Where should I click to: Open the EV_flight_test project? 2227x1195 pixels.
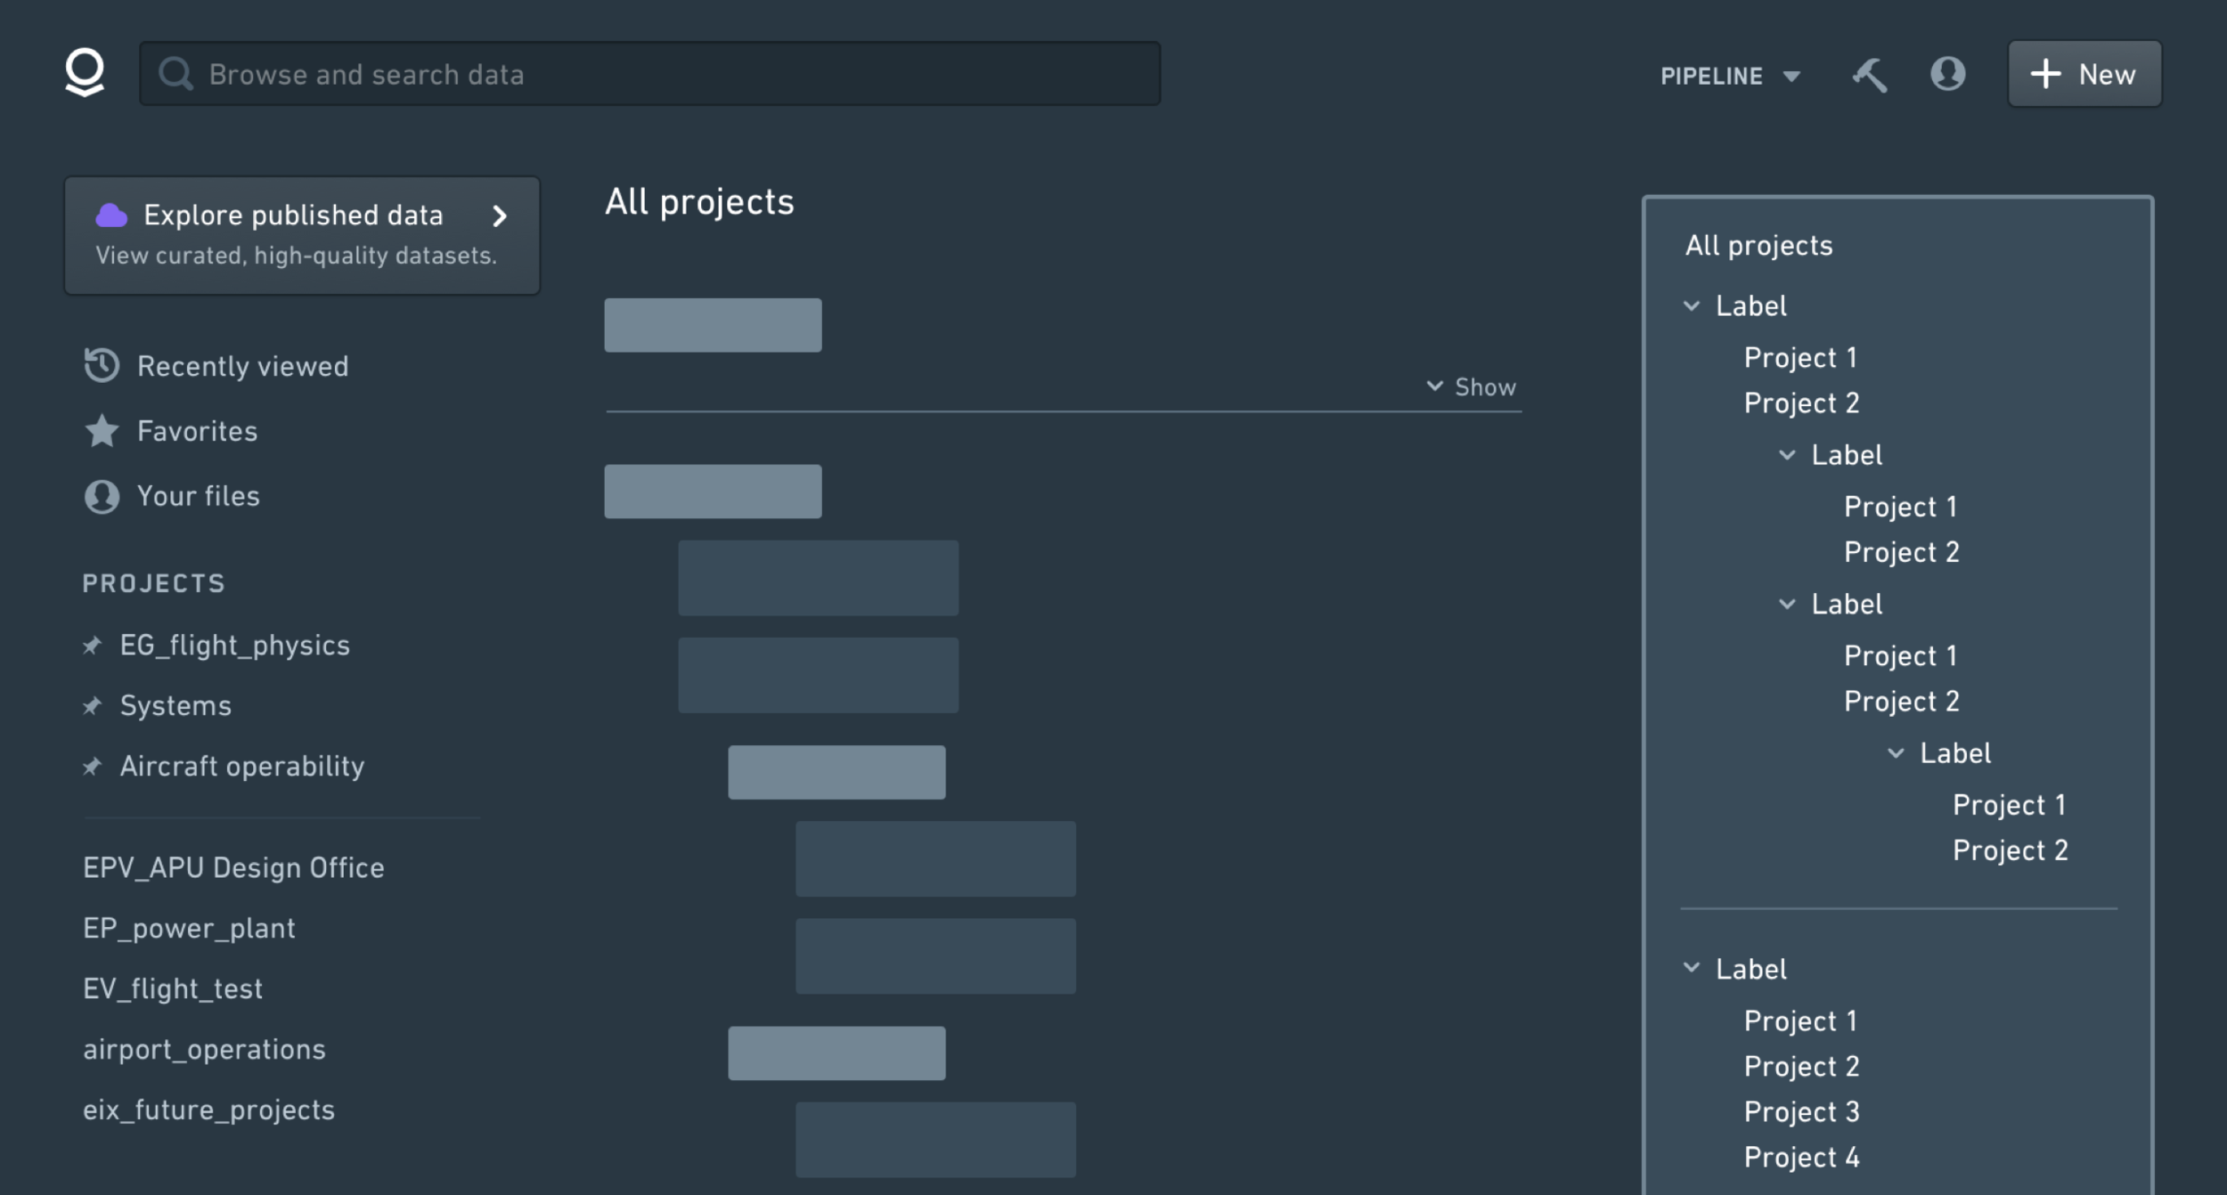(173, 989)
